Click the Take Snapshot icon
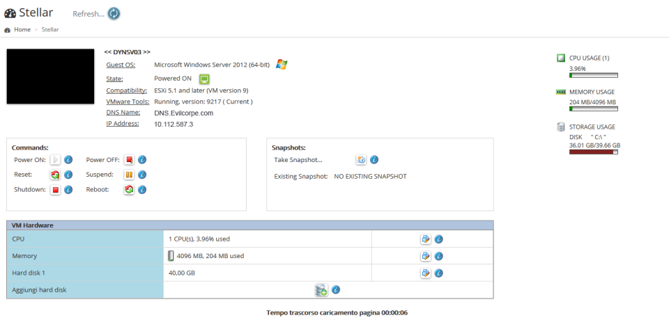Image resolution: width=669 pixels, height=327 pixels. [361, 160]
